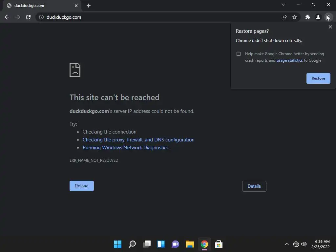Image resolution: width=336 pixels, height=252 pixels.
Task: Select ERR_NAME_NOT_RESOLVED error code text
Action: [94, 160]
